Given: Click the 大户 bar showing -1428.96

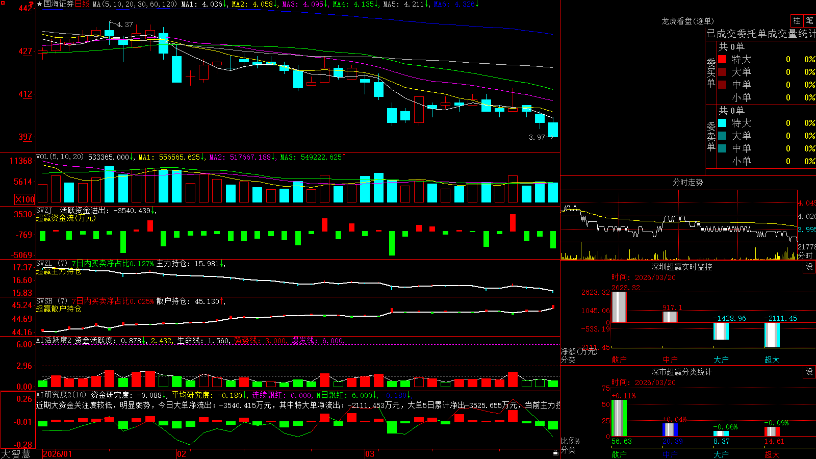Looking at the screenshot, I should [x=721, y=331].
